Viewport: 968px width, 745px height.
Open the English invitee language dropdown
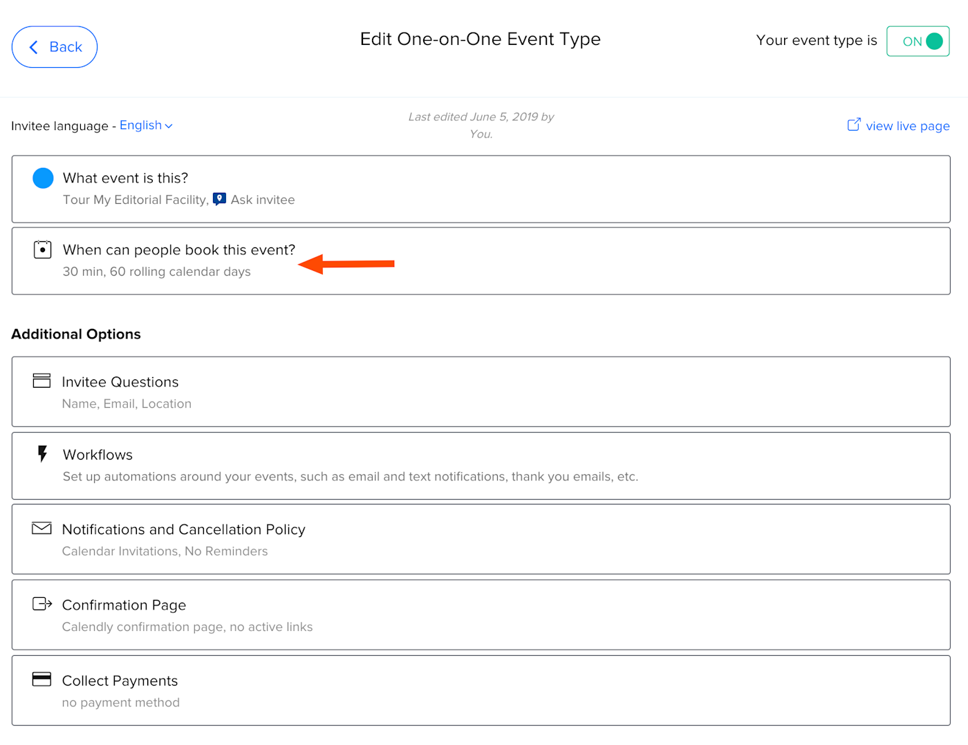(x=146, y=125)
